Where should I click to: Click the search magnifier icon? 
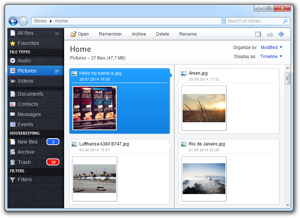[286, 21]
